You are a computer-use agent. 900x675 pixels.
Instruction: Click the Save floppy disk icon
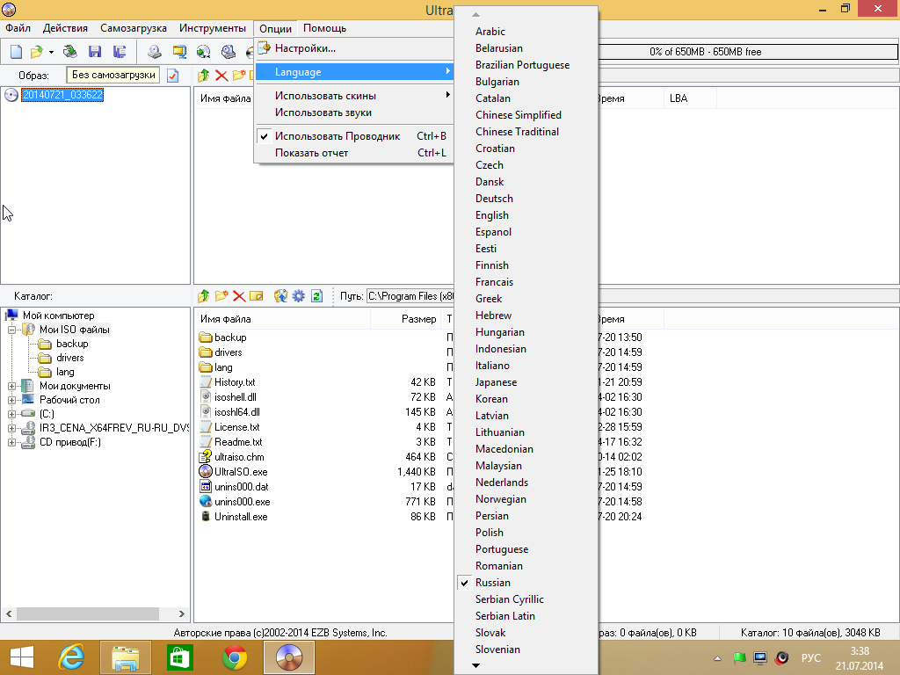(x=95, y=52)
